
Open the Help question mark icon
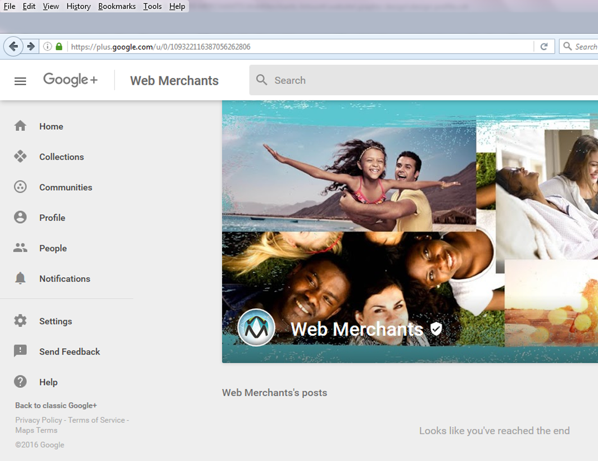pos(20,381)
